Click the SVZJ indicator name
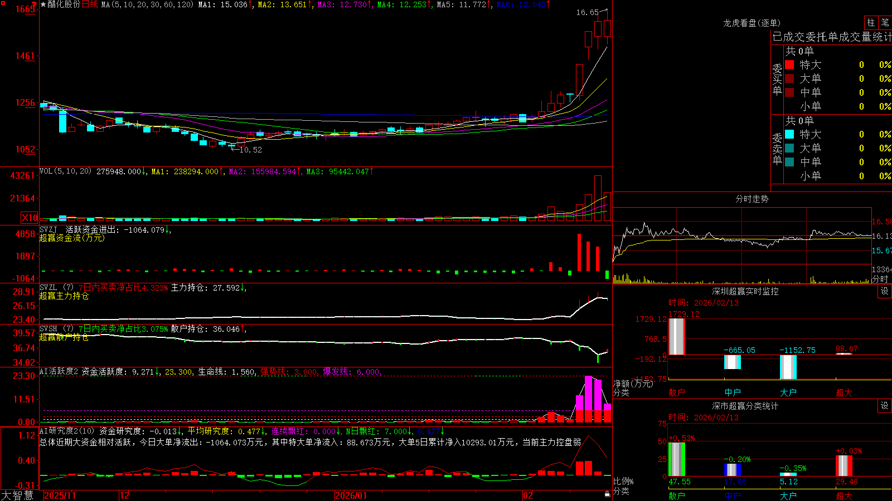This screenshot has width=892, height=501. [x=49, y=229]
